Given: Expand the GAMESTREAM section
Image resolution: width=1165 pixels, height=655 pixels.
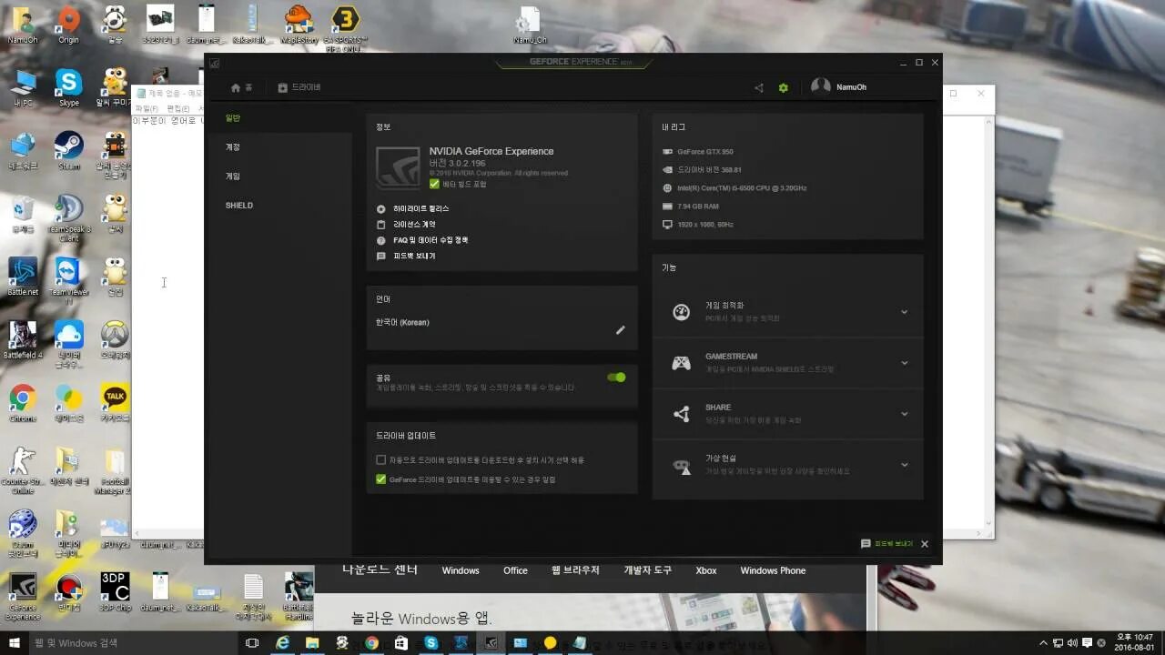Looking at the screenshot, I should (x=904, y=362).
